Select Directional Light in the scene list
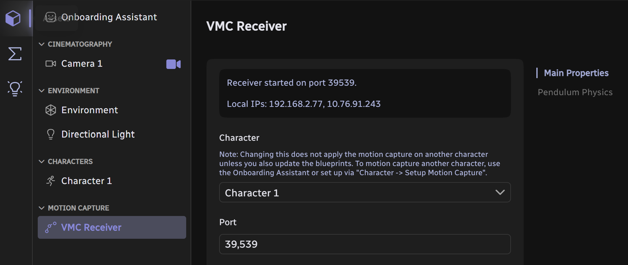This screenshot has height=265, width=628. tap(98, 134)
